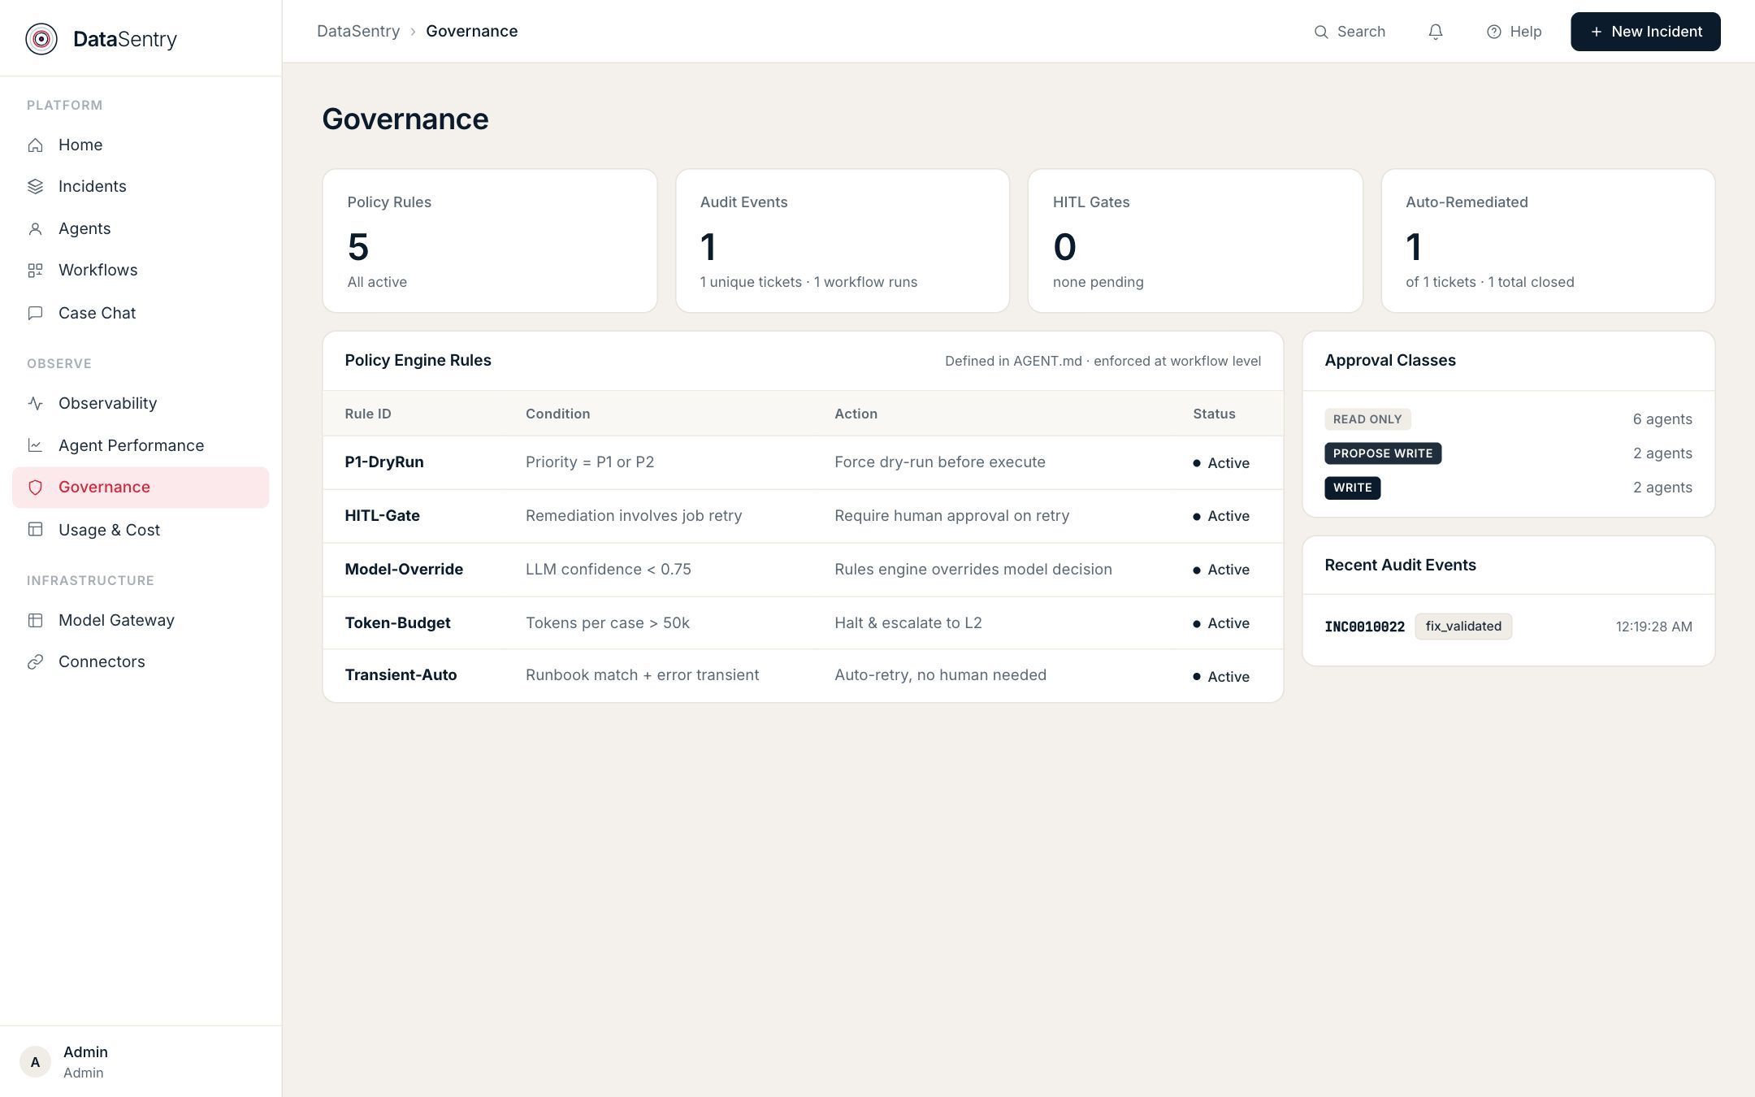Click the Status column header

click(1214, 414)
